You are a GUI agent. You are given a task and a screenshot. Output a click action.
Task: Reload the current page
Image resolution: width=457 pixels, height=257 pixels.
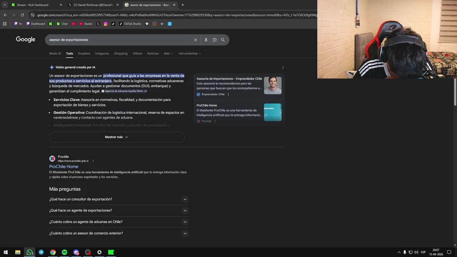[x=22, y=15]
